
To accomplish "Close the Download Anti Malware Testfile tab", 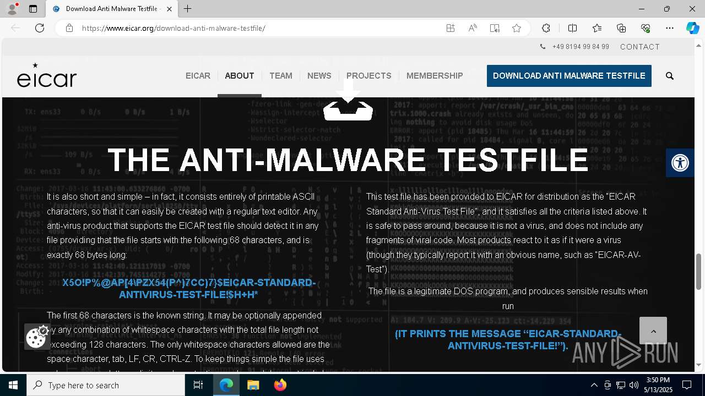I will 169,9.
